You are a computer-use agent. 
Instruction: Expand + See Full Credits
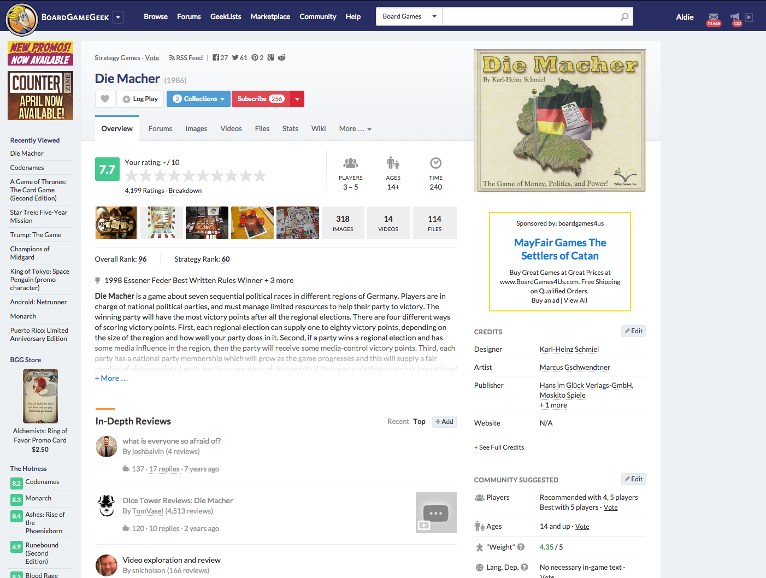(x=499, y=447)
